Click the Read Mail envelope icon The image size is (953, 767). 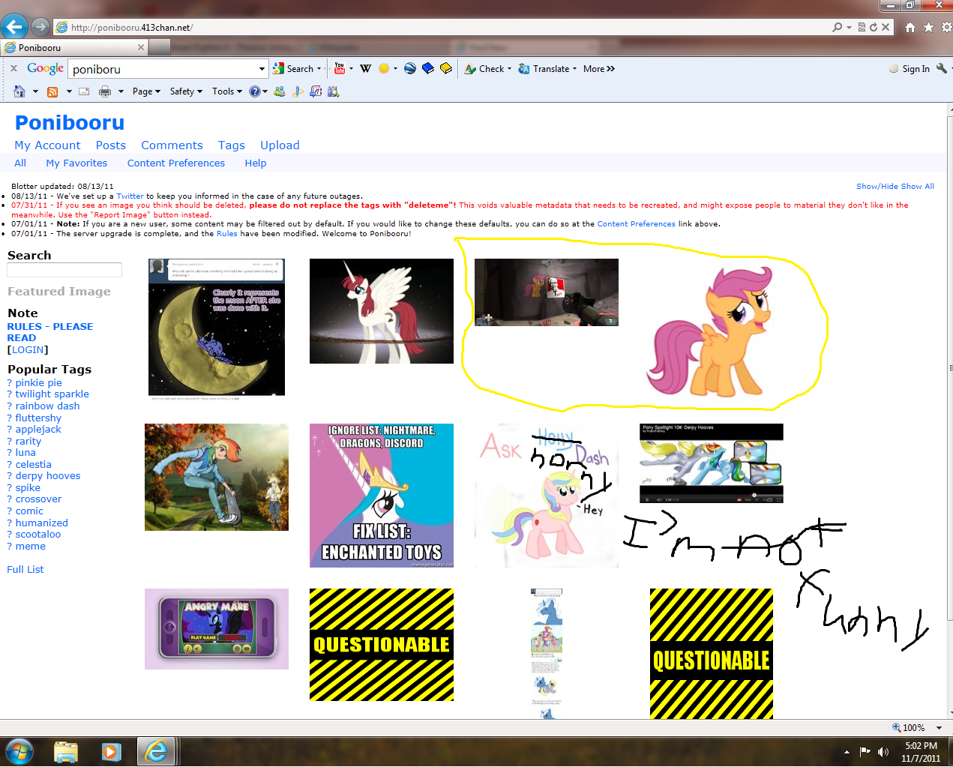84,91
